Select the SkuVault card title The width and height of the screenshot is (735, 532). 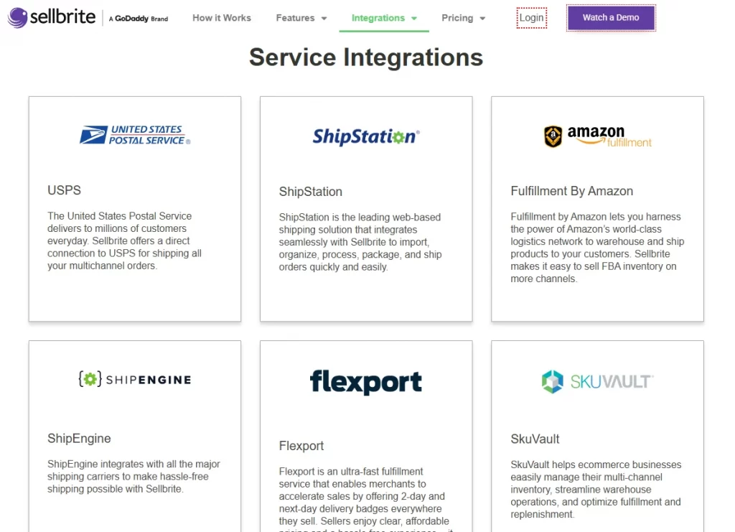535,439
